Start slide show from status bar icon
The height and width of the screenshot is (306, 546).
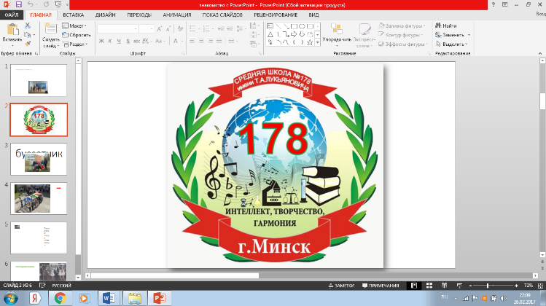[x=459, y=286]
